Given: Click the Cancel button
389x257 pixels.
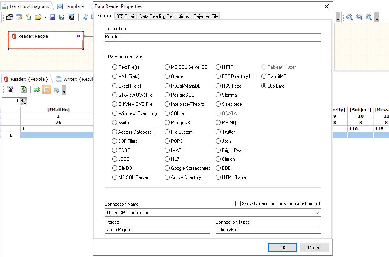Looking at the screenshot, I should (314, 247).
